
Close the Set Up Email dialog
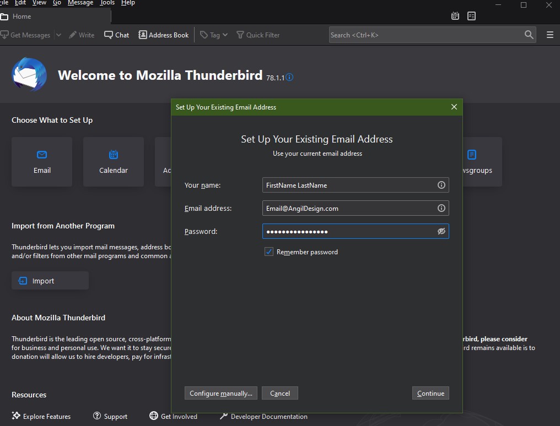(454, 107)
